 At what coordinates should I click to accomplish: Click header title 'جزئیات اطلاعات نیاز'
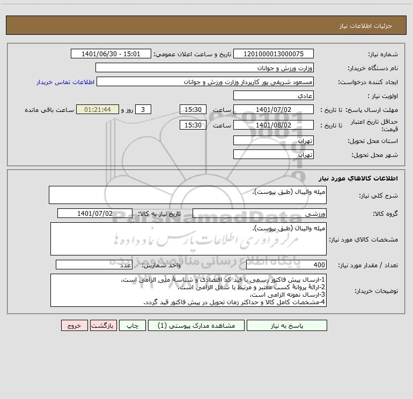click(366, 26)
